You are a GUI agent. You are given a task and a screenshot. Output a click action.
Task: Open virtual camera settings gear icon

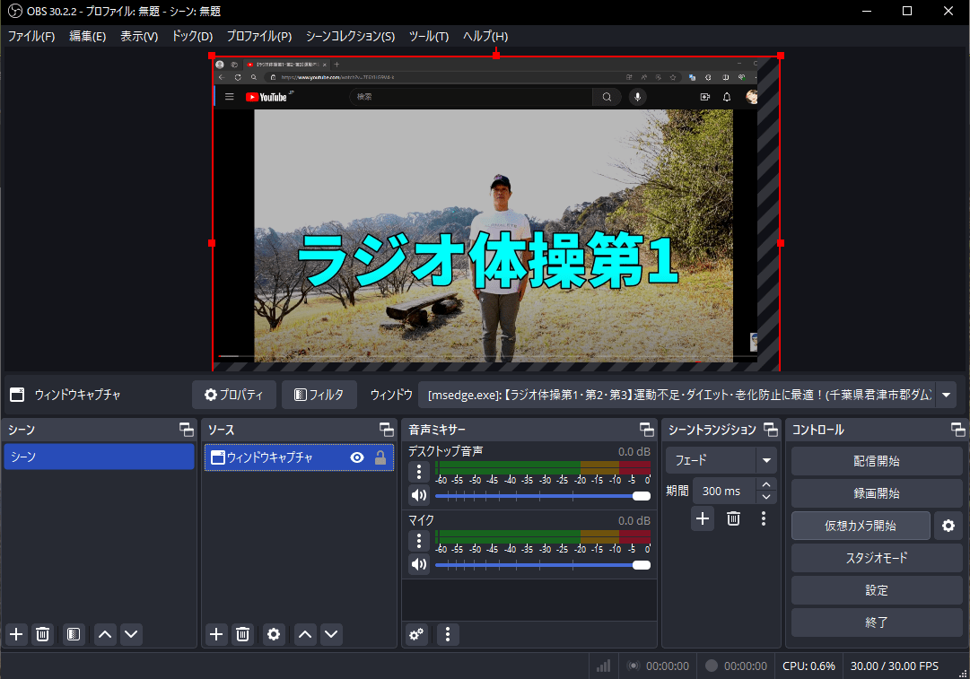click(948, 525)
